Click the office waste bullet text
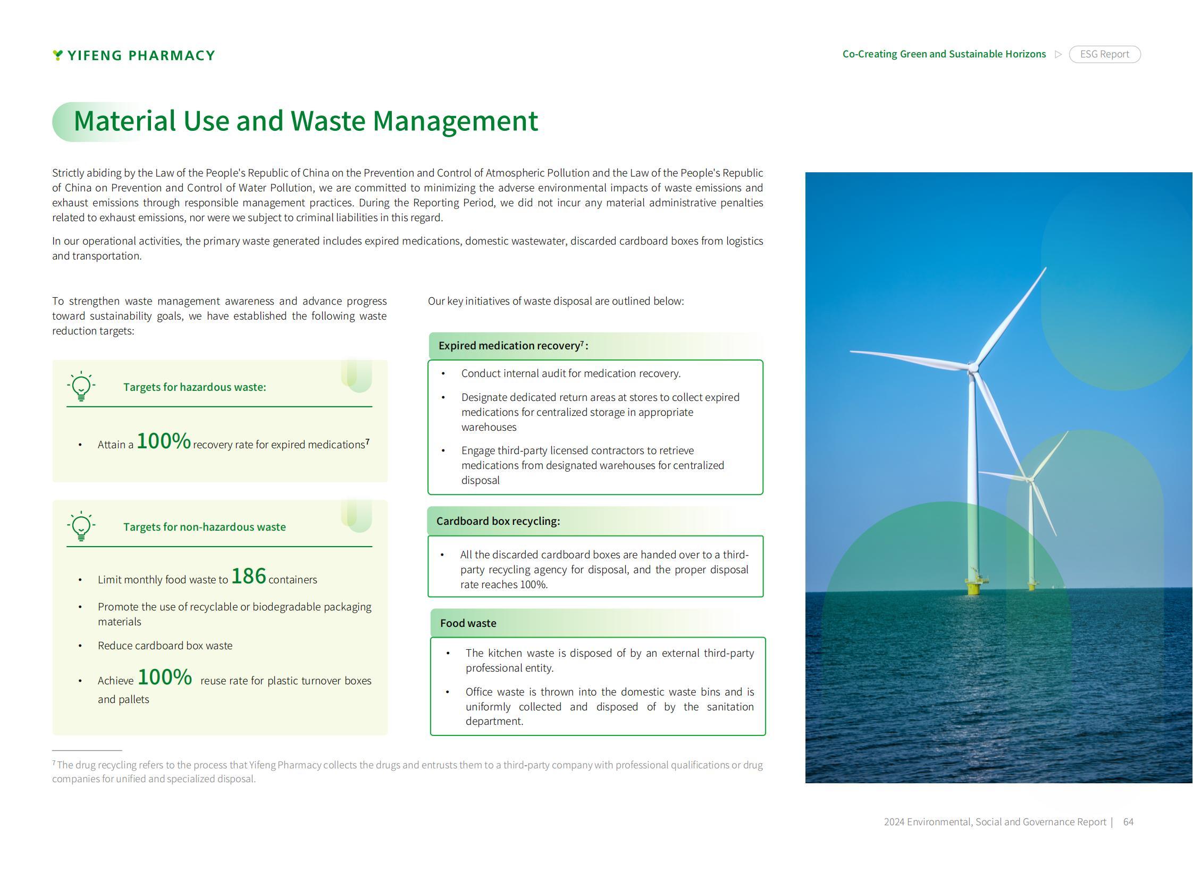This screenshot has height=879, width=1193. pyautogui.click(x=610, y=707)
